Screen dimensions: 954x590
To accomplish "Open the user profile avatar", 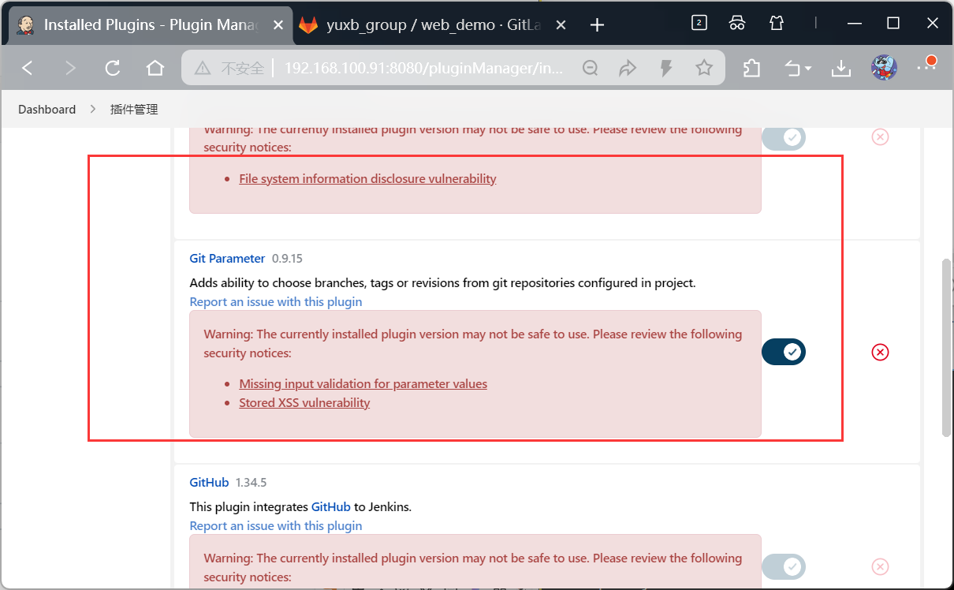I will [x=884, y=68].
